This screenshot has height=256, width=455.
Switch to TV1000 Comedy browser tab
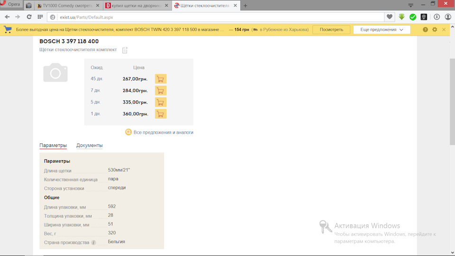click(x=67, y=6)
